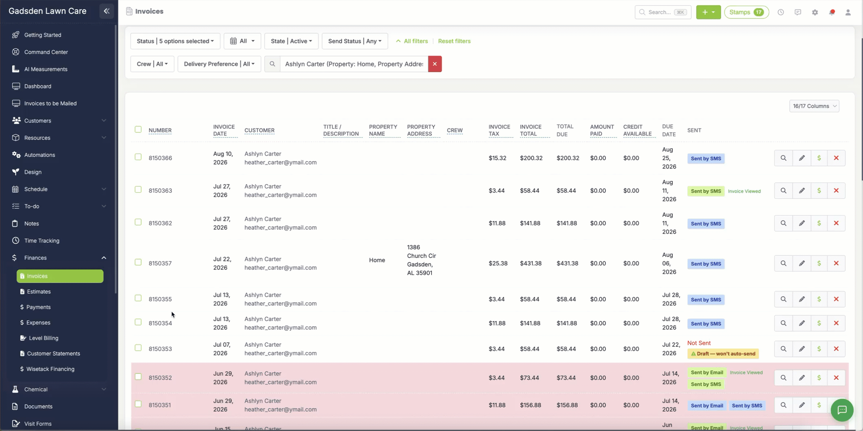This screenshot has width=863, height=431.
Task: Open the chat bubble widget
Action: pyautogui.click(x=842, y=410)
